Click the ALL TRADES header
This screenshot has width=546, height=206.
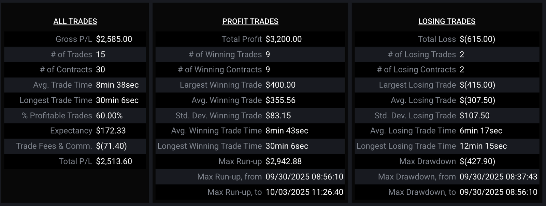click(x=75, y=21)
